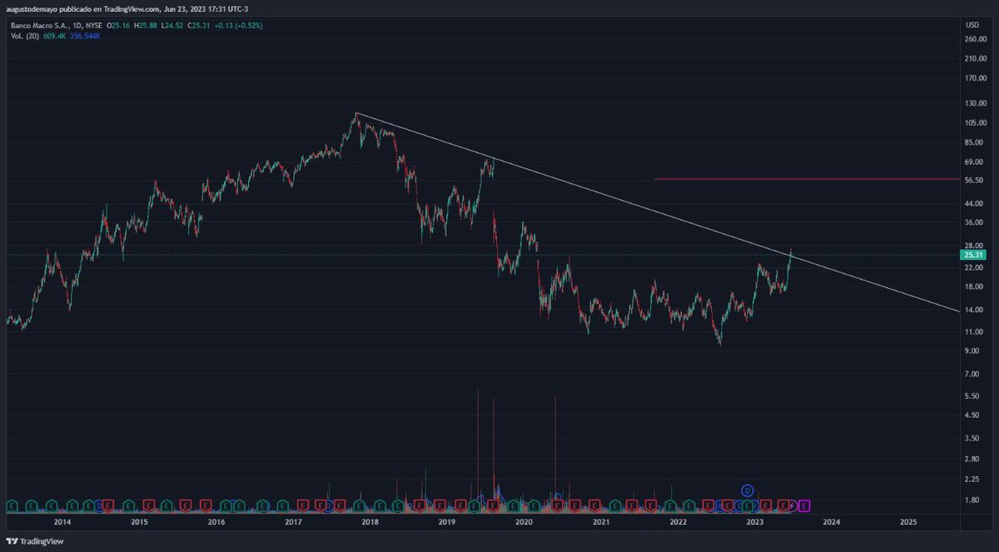Select the red horizontal line near 56.50

click(807, 179)
